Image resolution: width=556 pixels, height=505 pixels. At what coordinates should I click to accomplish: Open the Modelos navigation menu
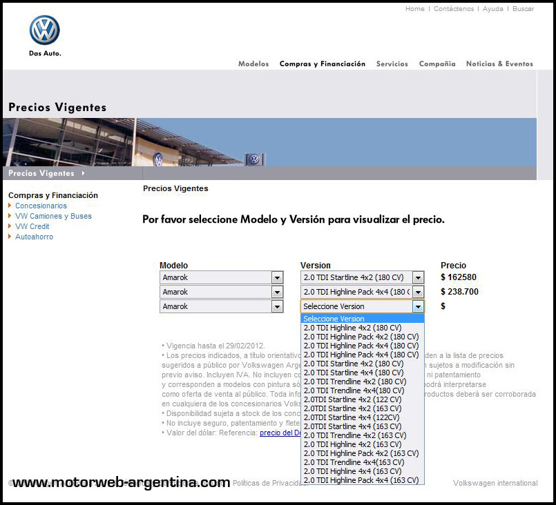[x=253, y=63]
